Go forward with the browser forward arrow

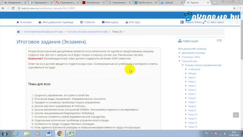click(8, 8)
